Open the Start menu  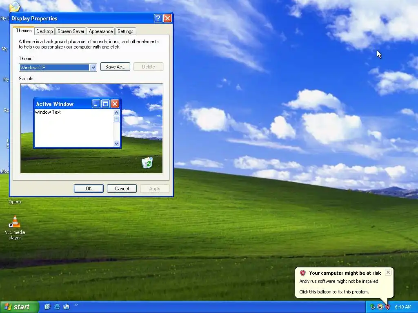click(19, 307)
